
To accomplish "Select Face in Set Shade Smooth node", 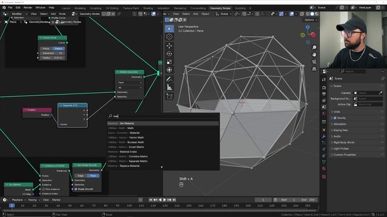I will (93, 175).
